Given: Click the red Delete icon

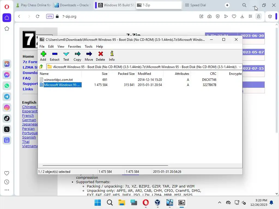Looking at the screenshot, I should [101, 56].
